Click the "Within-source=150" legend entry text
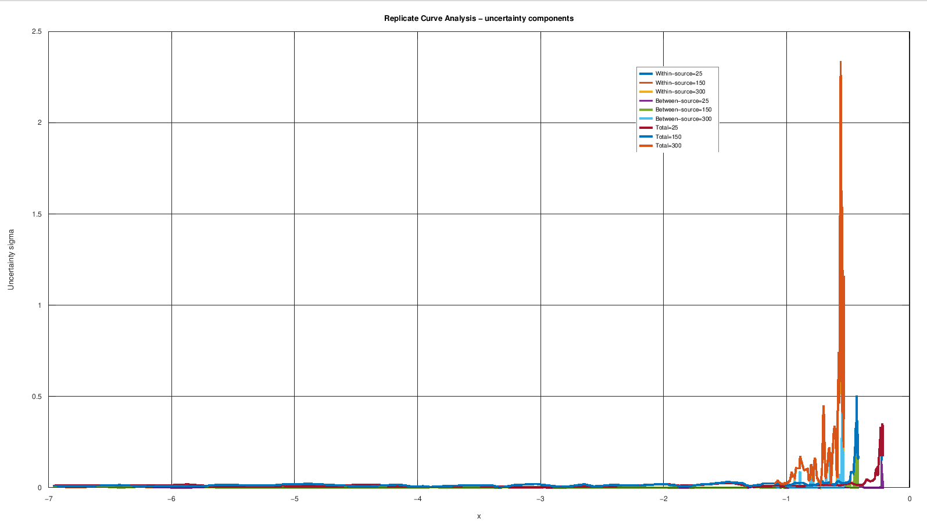927x522 pixels. pyautogui.click(x=681, y=83)
